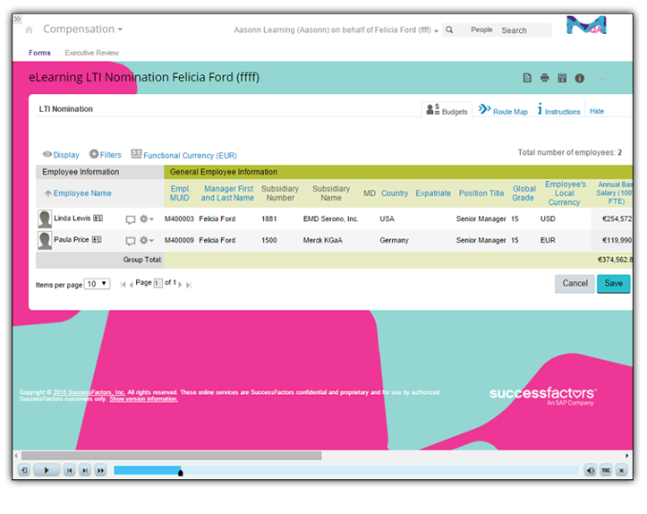Click the Save button

tap(613, 283)
